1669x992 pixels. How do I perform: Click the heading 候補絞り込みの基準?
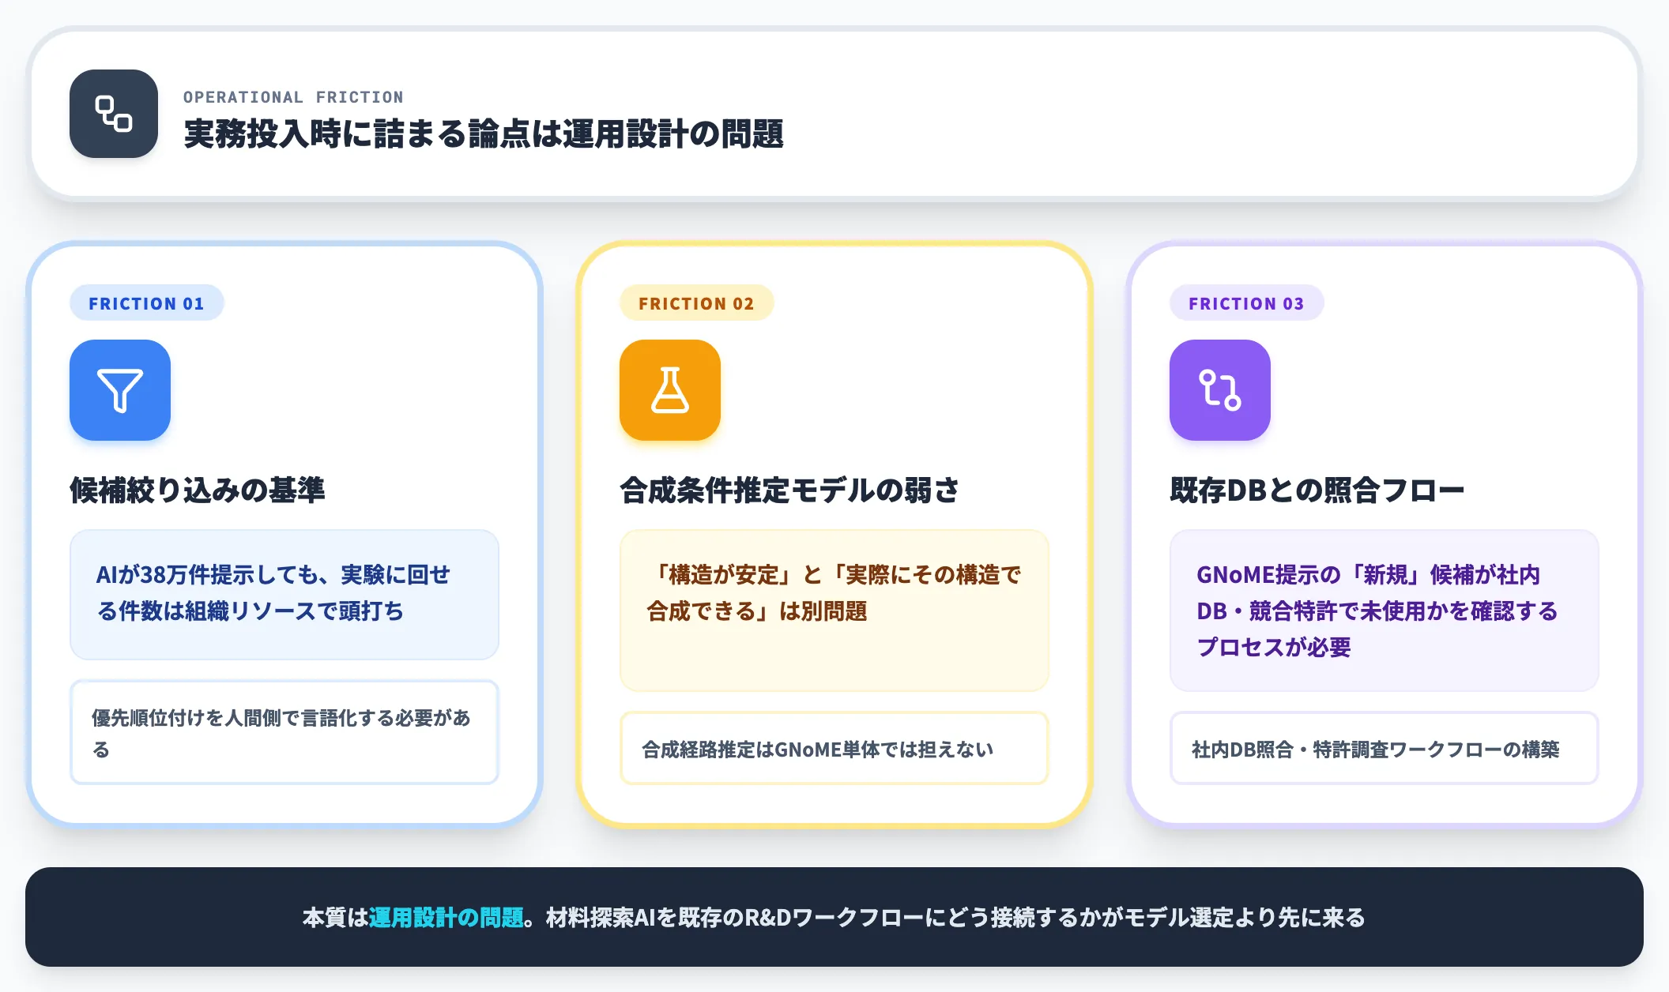(x=198, y=490)
